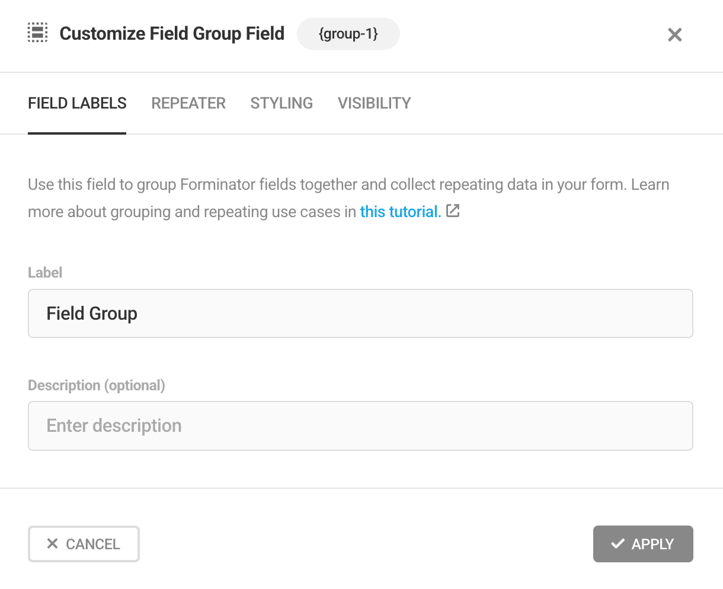This screenshot has height=589, width=723.
Task: Click the 'Description (optional)' caption
Action: pos(97,386)
